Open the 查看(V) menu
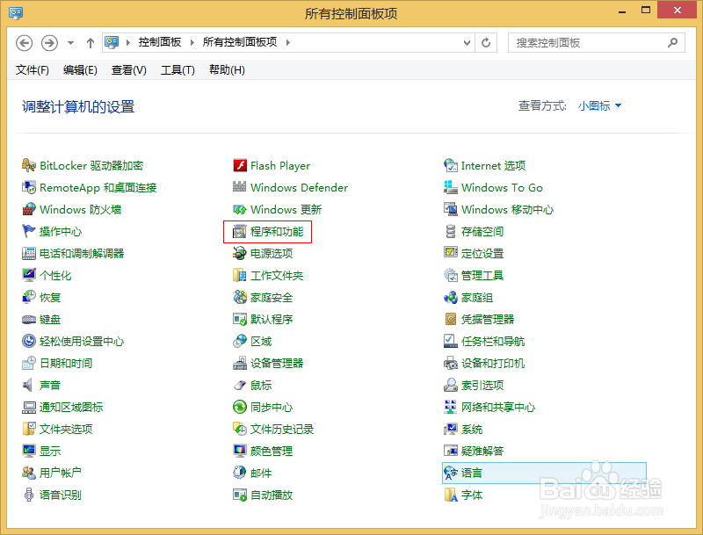Image resolution: width=703 pixels, height=535 pixels. (x=129, y=70)
